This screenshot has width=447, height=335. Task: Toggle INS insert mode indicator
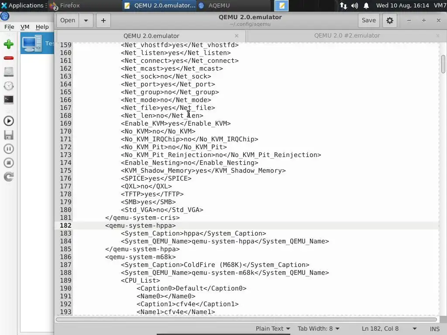click(x=434, y=329)
